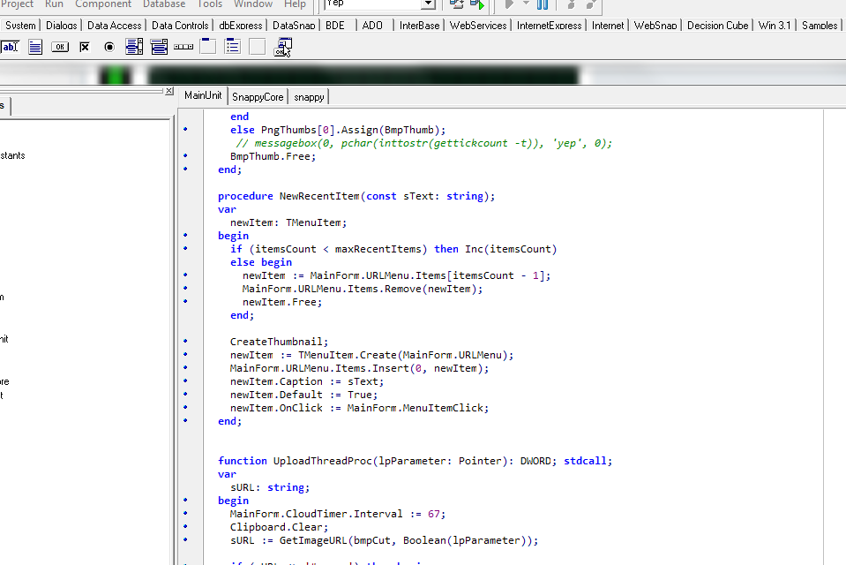Switch to the MainUnit editor tab
The width and height of the screenshot is (846, 565).
point(203,95)
